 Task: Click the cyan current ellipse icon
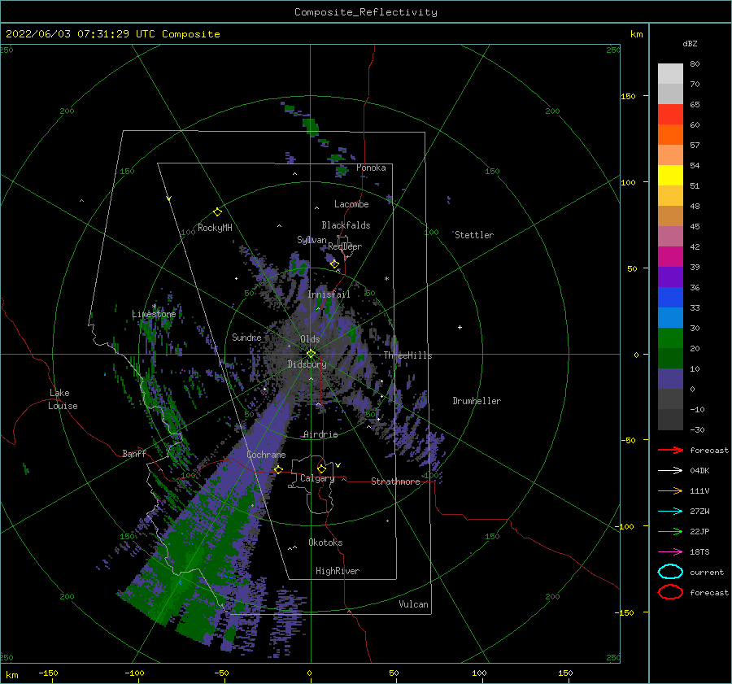(670, 572)
